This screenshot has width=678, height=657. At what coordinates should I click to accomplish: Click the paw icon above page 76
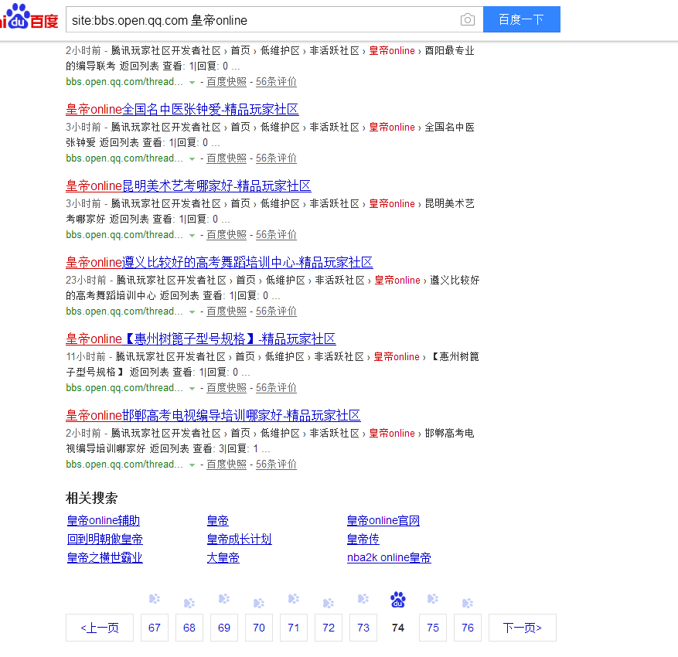click(x=468, y=603)
